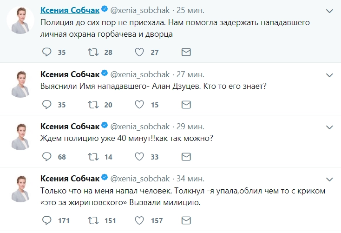The width and height of the screenshot is (341, 233).
Task: Like the tweet with 27 likes
Action: pos(139,52)
